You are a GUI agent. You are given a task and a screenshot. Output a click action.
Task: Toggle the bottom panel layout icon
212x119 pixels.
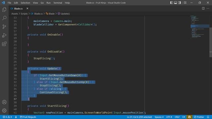(176, 3)
